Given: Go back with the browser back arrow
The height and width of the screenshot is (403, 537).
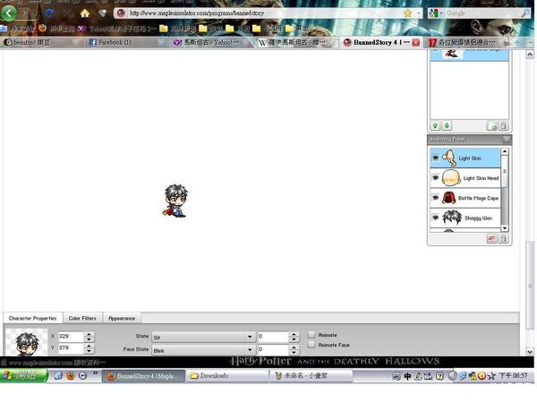Looking at the screenshot, I should [9, 13].
